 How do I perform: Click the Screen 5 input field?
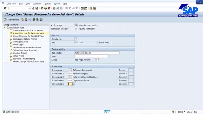131,84
